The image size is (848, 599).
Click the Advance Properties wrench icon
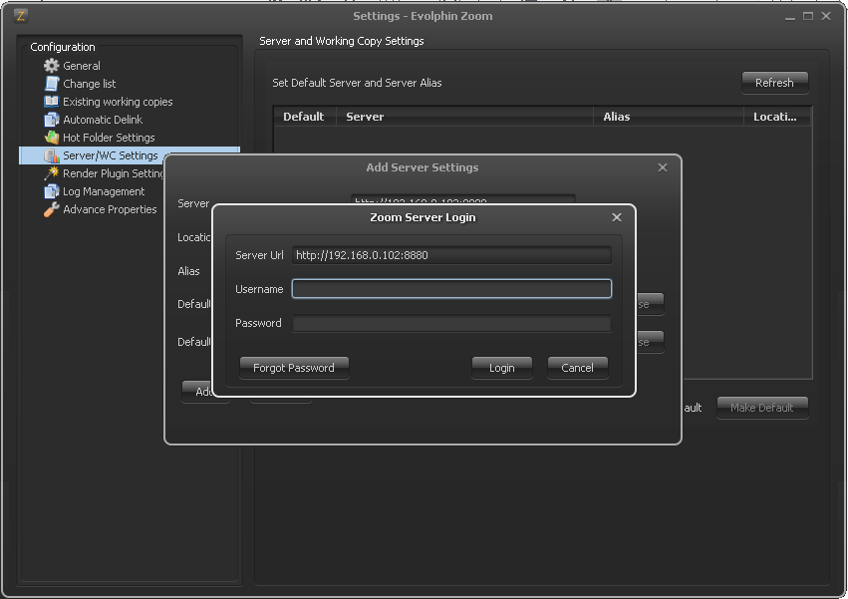[x=52, y=209]
